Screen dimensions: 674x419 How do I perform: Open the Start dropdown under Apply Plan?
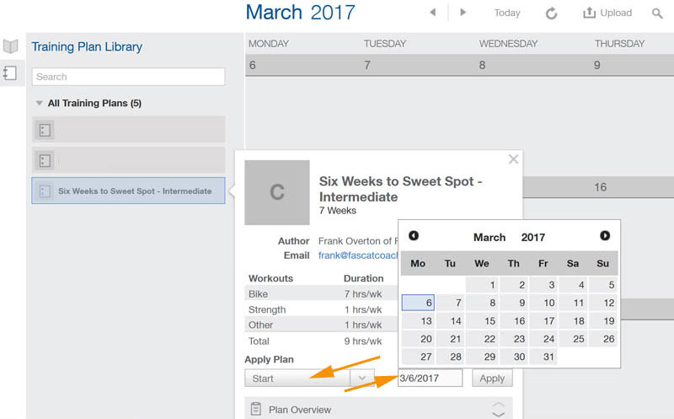point(361,379)
